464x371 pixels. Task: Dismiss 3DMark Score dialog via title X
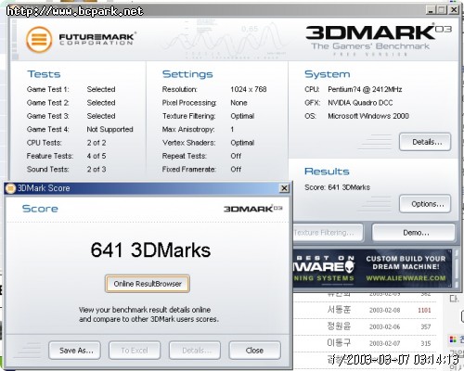point(284,188)
